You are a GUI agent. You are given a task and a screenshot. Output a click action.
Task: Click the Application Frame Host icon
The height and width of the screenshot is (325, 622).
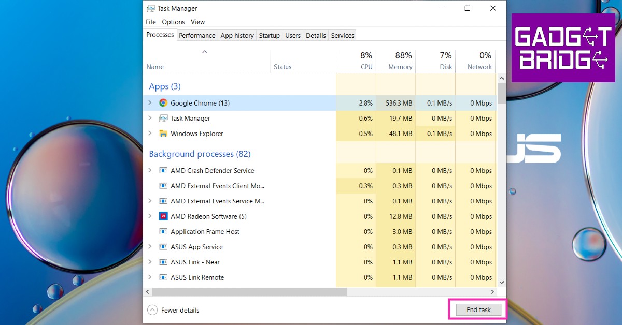coord(163,232)
